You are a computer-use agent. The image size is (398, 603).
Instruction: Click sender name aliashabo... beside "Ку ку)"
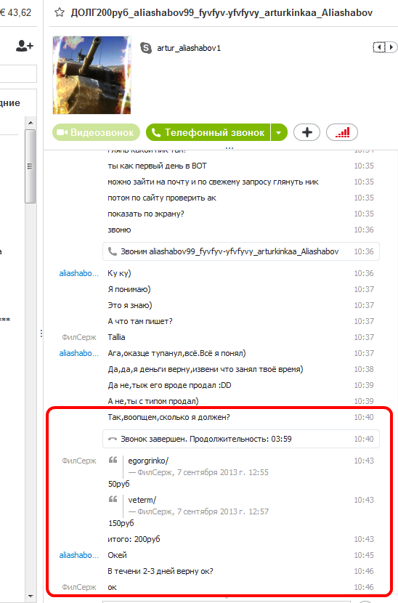click(x=79, y=273)
